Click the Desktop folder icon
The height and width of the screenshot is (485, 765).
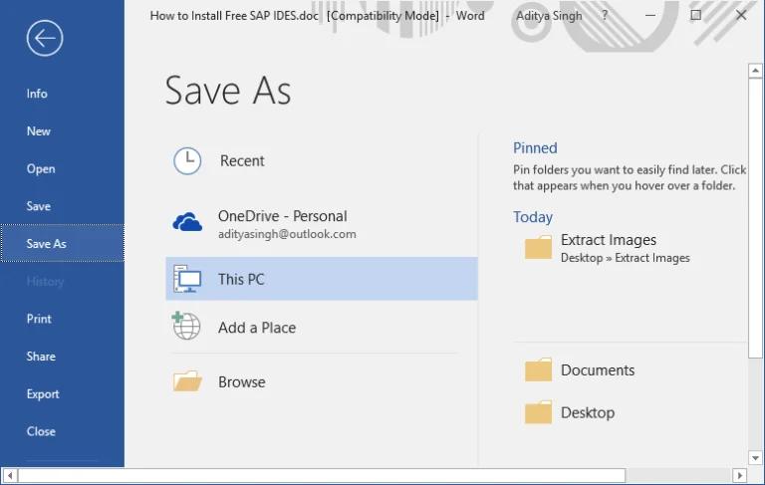click(x=538, y=412)
